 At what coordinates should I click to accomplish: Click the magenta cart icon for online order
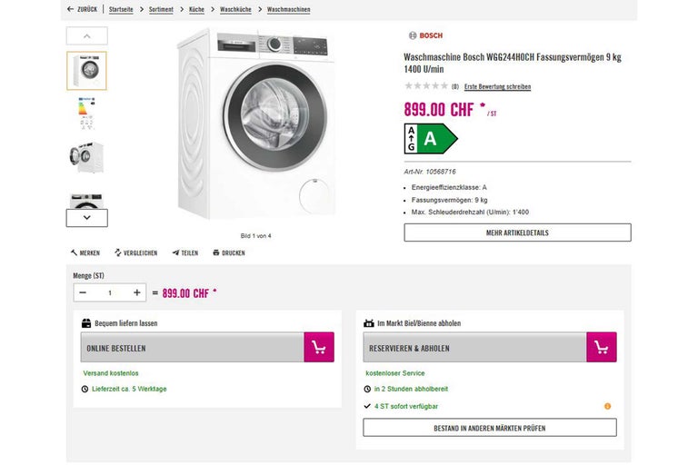tap(319, 347)
